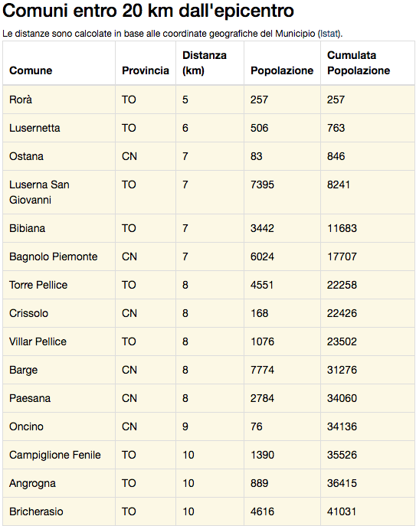
Task: Select the Lusernetta row name
Action: click(34, 128)
